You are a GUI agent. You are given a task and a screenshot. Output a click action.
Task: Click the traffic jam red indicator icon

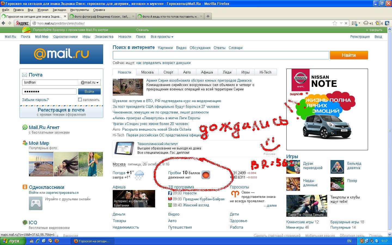(206, 175)
